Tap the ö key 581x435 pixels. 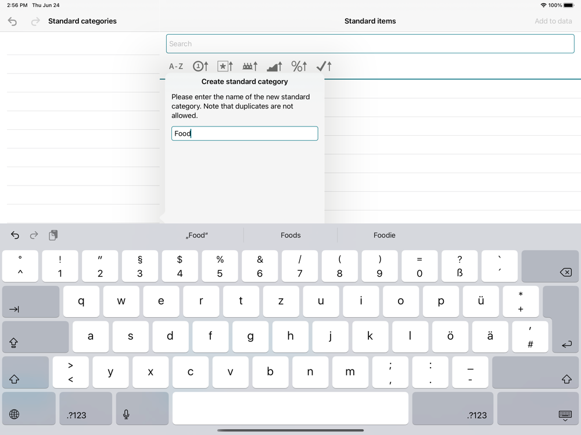[x=450, y=336]
